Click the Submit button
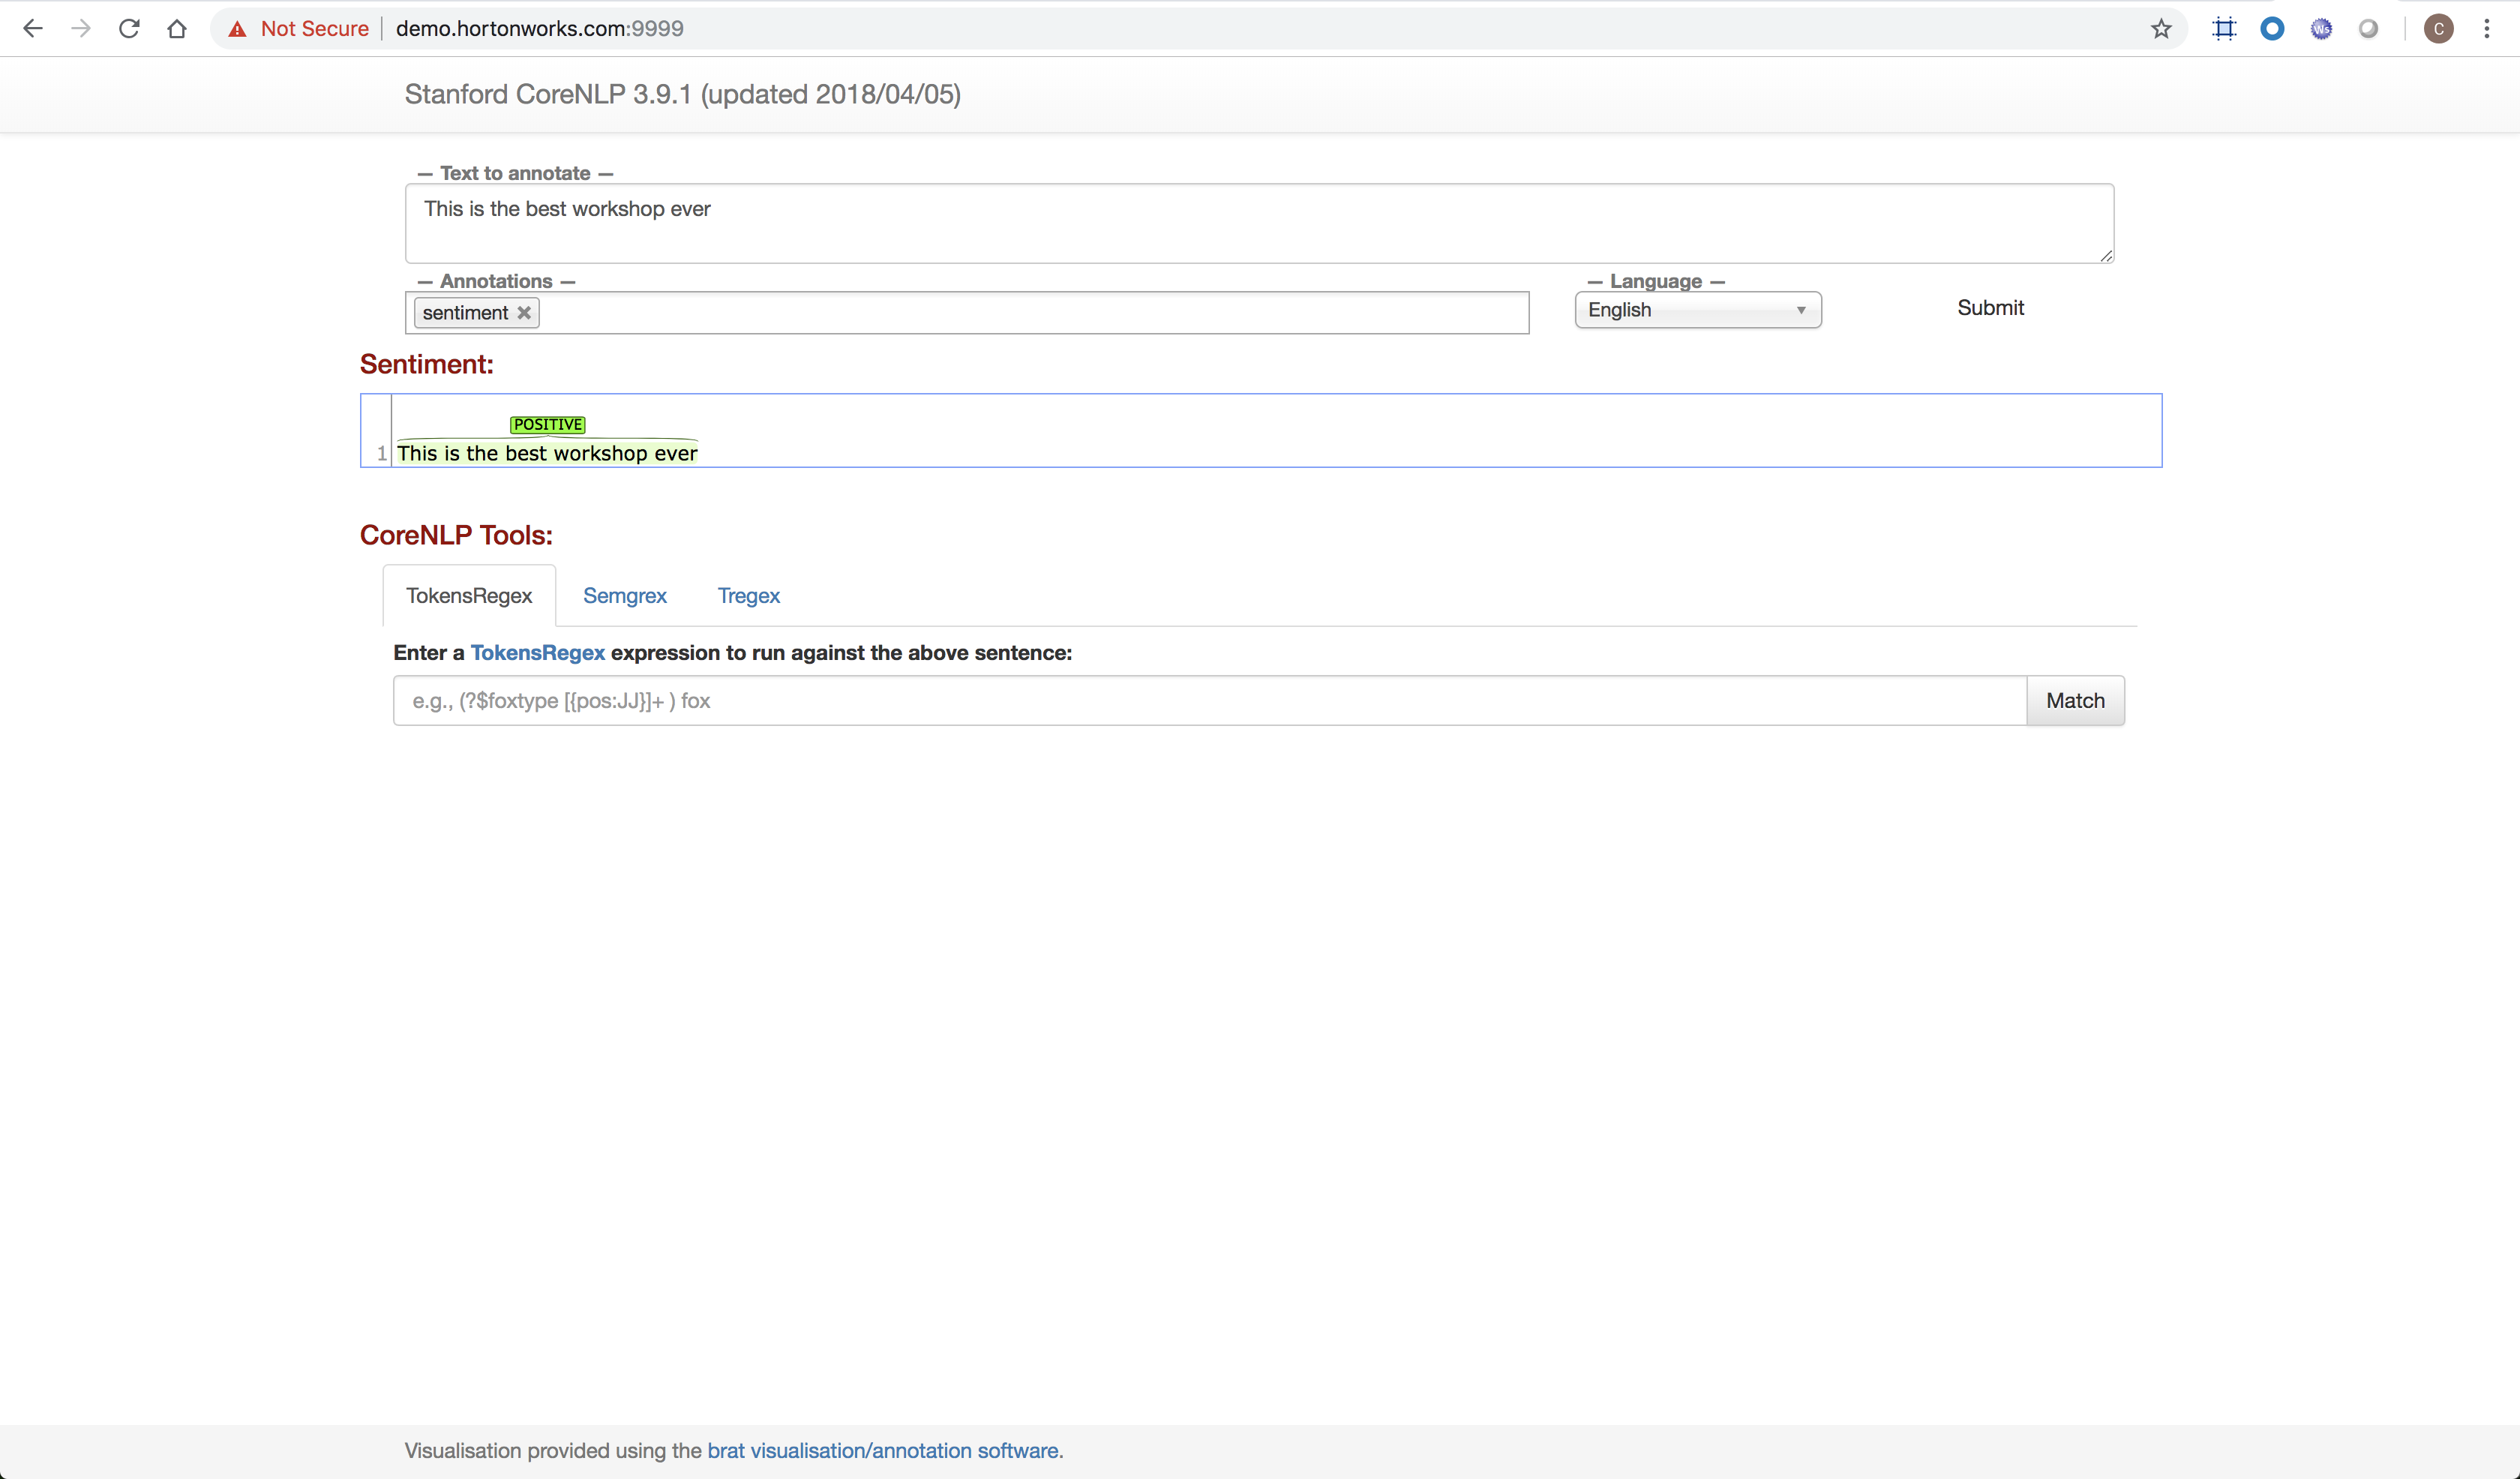2520x1479 pixels. pyautogui.click(x=1990, y=308)
